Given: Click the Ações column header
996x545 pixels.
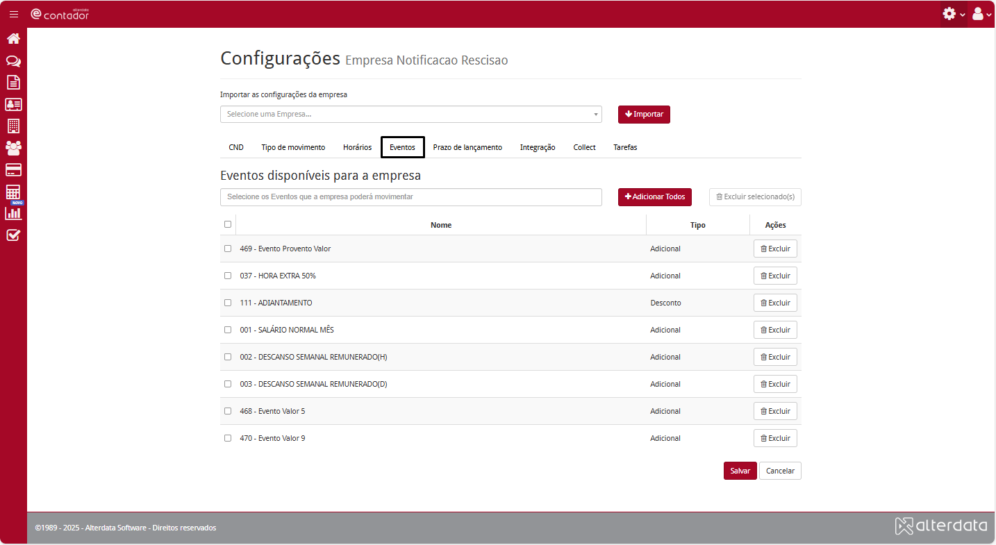Looking at the screenshot, I should (775, 225).
